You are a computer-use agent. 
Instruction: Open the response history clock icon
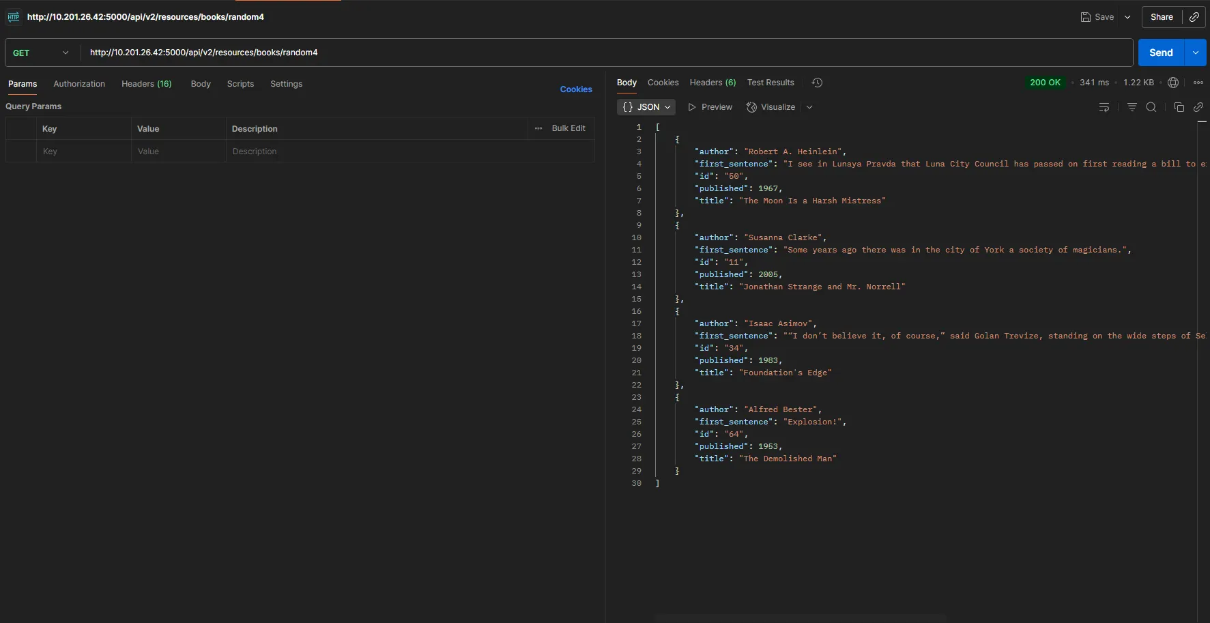(x=817, y=83)
